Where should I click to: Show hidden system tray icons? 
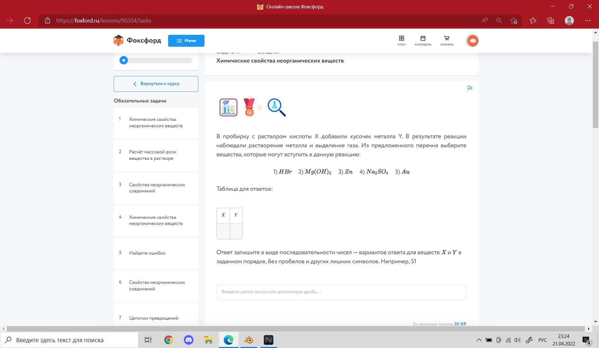click(479, 340)
